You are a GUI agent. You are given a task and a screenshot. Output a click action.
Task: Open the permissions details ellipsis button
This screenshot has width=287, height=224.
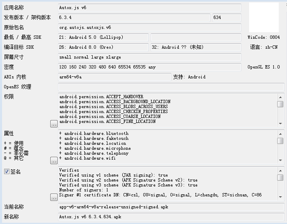click(54, 124)
